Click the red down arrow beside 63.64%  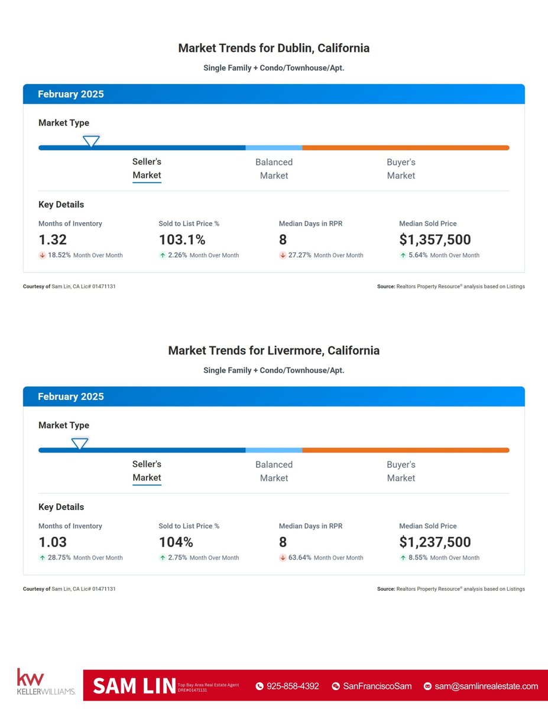click(283, 557)
